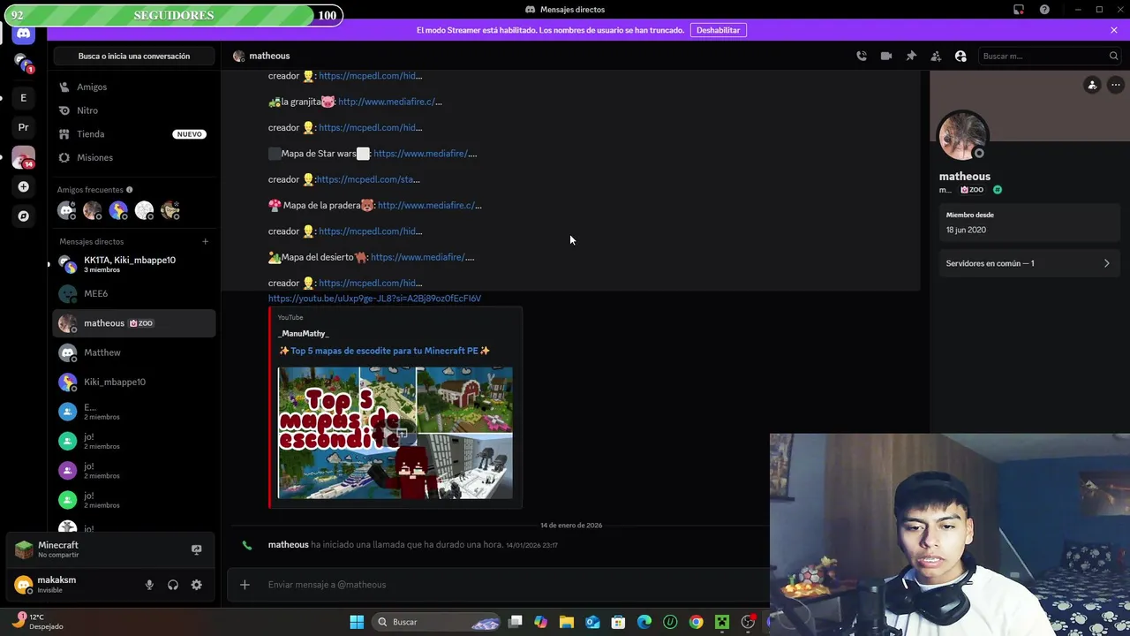Image resolution: width=1130 pixels, height=636 pixels.
Task: Dismiss the Streamer mode banner
Action: (1114, 30)
